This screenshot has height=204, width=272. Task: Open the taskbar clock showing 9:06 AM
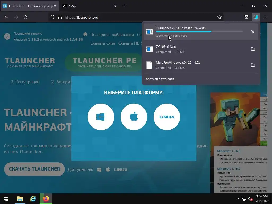pos(262,199)
